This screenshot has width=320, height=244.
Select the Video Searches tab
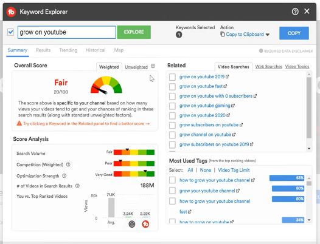click(233, 67)
